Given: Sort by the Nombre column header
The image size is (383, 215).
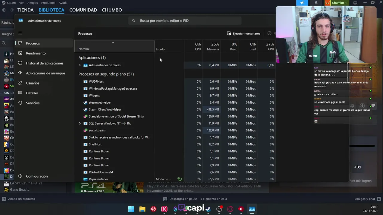Looking at the screenshot, I should [x=114, y=46].
